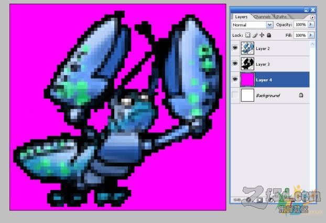The width and height of the screenshot is (326, 223).
Task: Click the blend mode dropdown arrow button
Action: [269, 25]
